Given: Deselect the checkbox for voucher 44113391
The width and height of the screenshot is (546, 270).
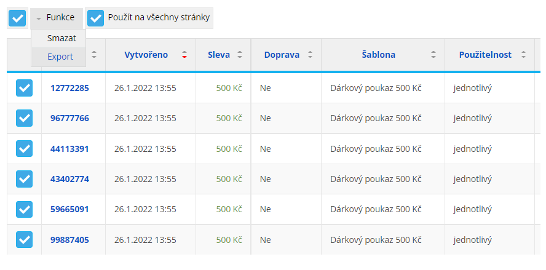Looking at the screenshot, I should 25,149.
